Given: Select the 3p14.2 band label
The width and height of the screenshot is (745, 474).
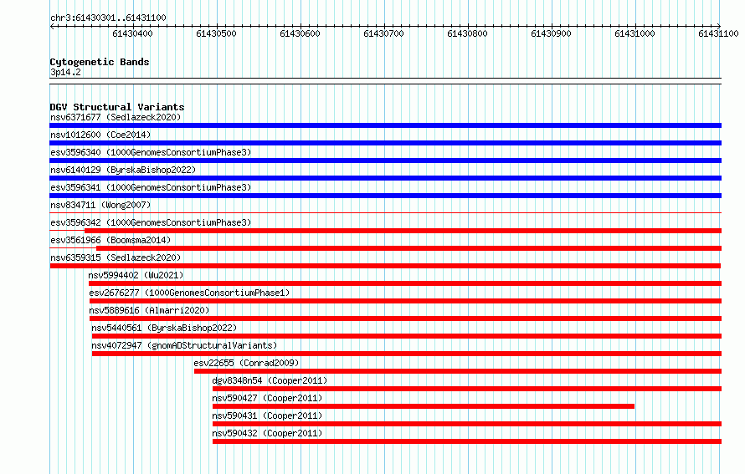Looking at the screenshot, I should (65, 72).
